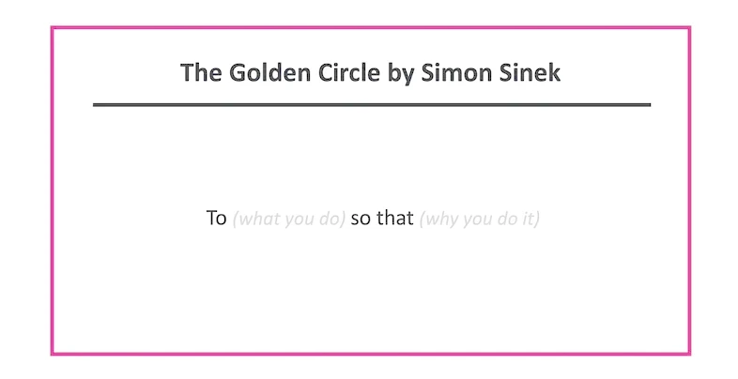Click the bottom edge of the pink border
The height and width of the screenshot is (379, 738).
pyautogui.click(x=371, y=354)
